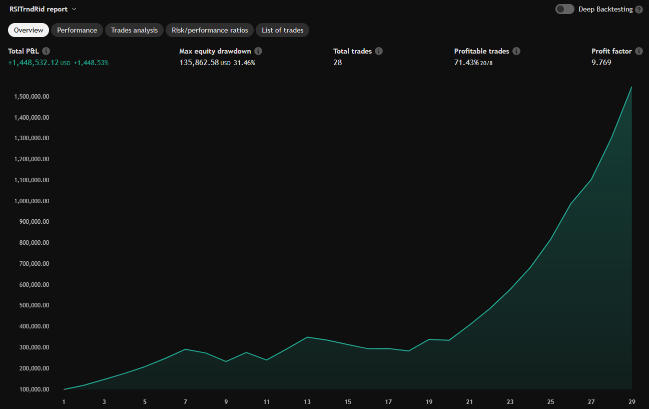Image resolution: width=649 pixels, height=409 pixels.
Task: Select the Overview tab
Action: 28,30
